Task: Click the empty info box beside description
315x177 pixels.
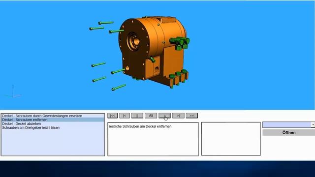Action: point(231,139)
